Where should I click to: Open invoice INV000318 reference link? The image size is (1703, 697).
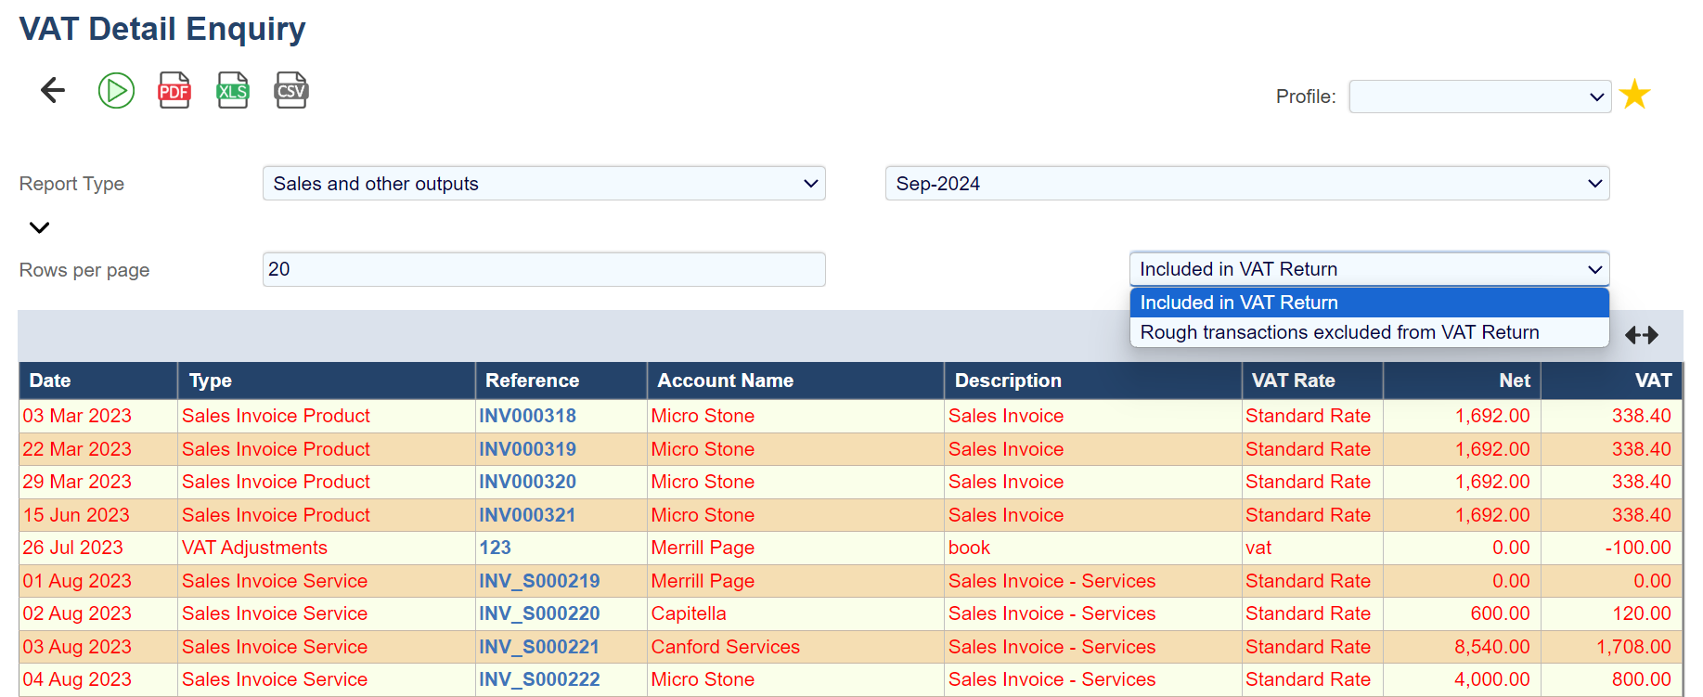click(x=527, y=416)
